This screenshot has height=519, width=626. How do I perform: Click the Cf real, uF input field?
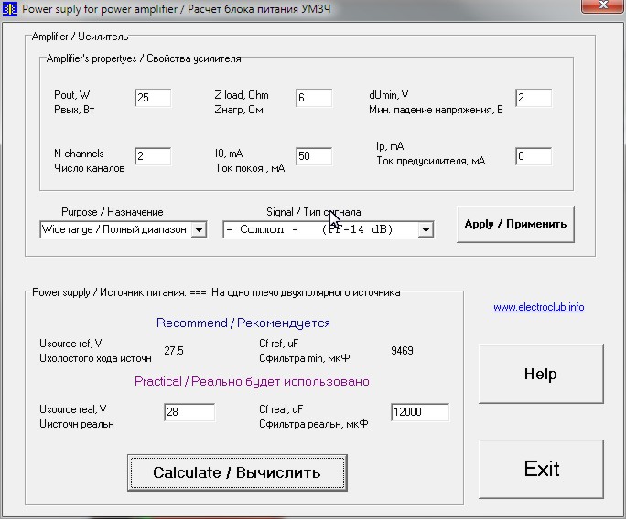tap(420, 412)
